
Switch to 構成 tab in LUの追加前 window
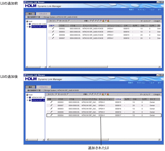(30, 14)
